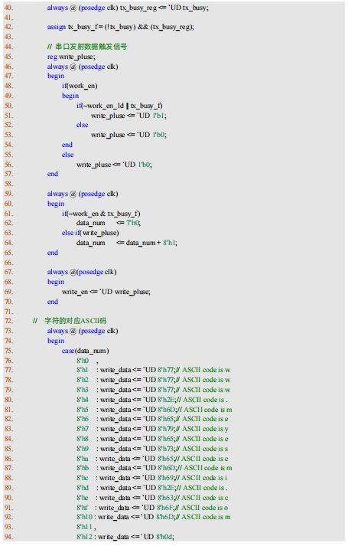Click the 8'h6 case on line 82

pos(153,419)
